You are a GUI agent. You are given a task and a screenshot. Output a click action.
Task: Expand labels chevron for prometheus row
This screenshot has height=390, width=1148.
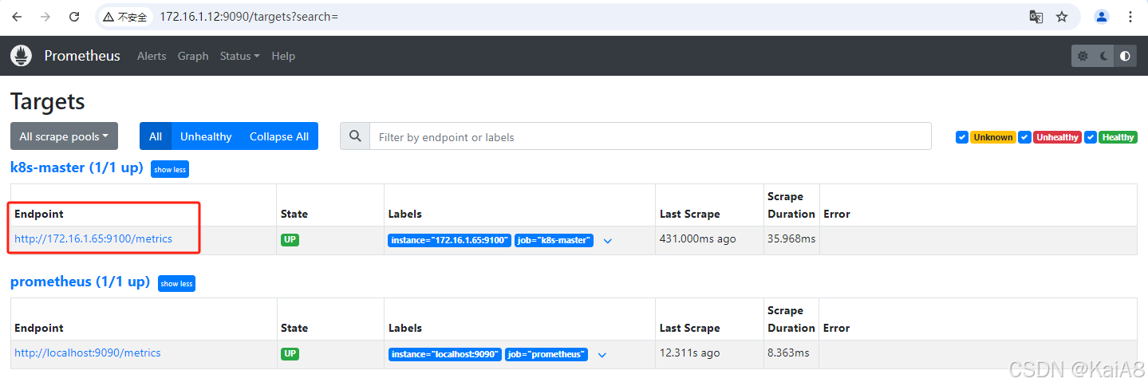[602, 355]
